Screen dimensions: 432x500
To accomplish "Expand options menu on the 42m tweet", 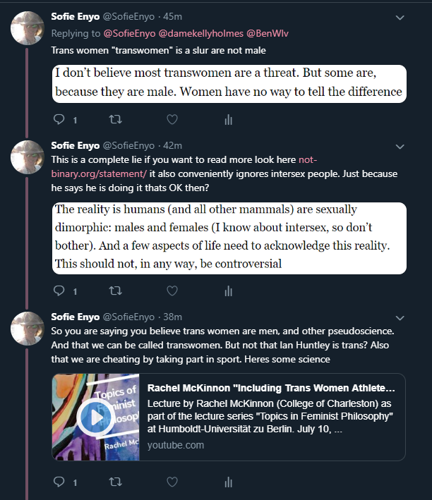I will coord(400,147).
